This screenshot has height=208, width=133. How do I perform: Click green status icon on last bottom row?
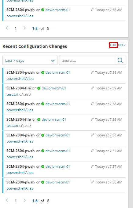pyautogui.click(x=43, y=182)
